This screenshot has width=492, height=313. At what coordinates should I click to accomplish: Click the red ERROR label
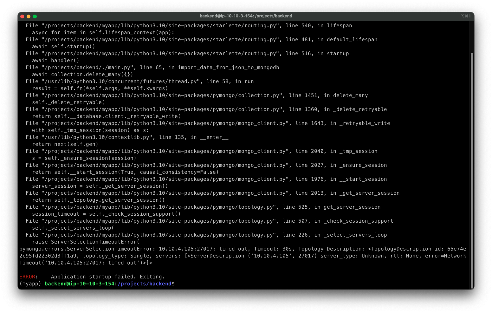pos(27,277)
